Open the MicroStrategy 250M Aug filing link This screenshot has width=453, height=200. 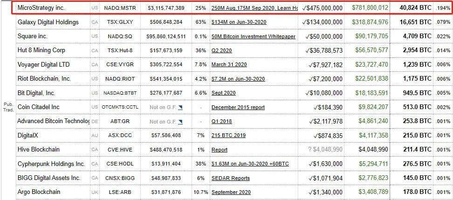(x=254, y=8)
